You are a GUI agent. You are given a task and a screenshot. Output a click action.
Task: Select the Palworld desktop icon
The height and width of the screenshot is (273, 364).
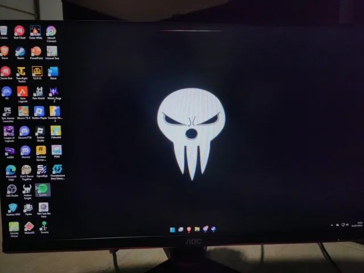coord(56,132)
